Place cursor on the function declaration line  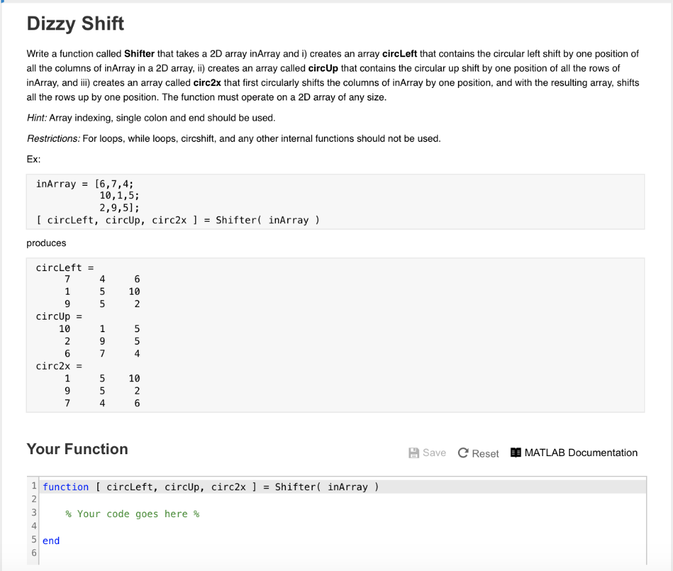pos(210,487)
